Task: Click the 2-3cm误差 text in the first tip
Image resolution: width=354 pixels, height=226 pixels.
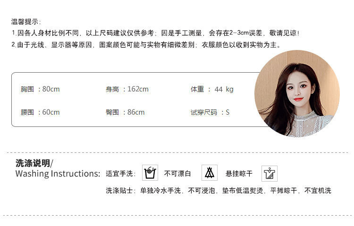Action: (x=246, y=33)
